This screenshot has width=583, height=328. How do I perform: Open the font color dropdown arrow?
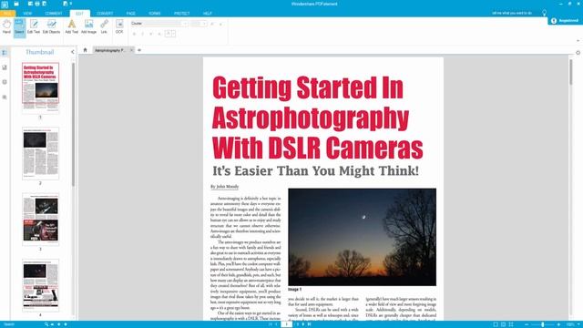click(173, 34)
